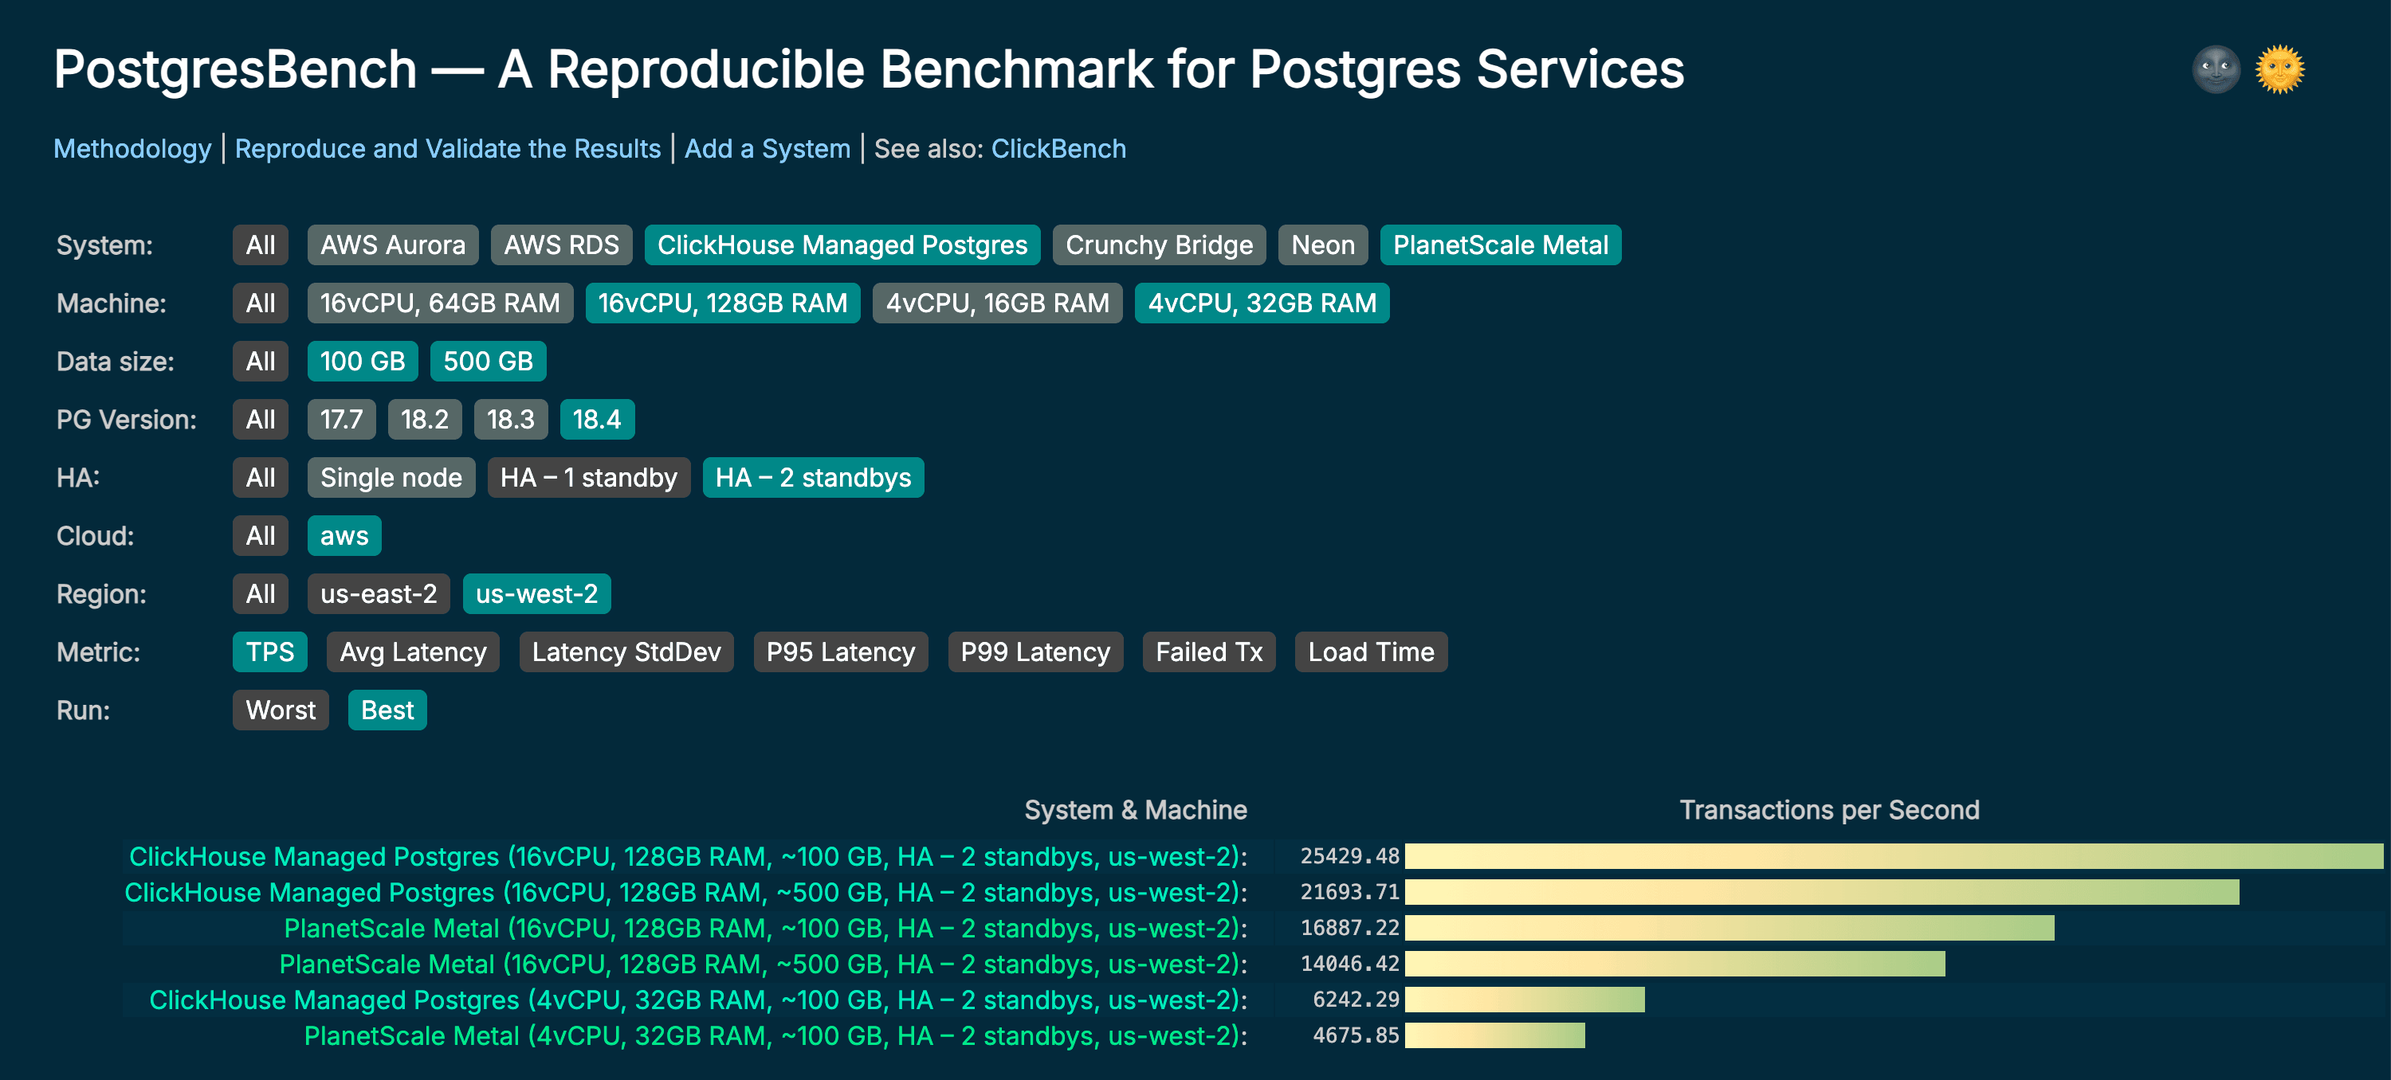Toggle the us-east-2 region filter
Viewport: 2391px width, 1080px height.
[x=379, y=594]
